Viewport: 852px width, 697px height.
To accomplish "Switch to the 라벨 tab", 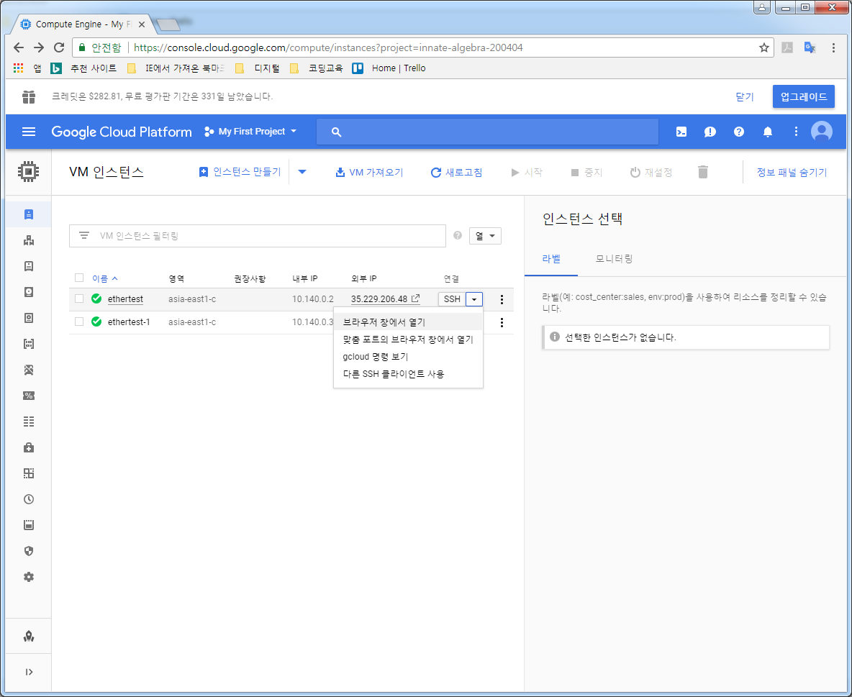I will (551, 259).
